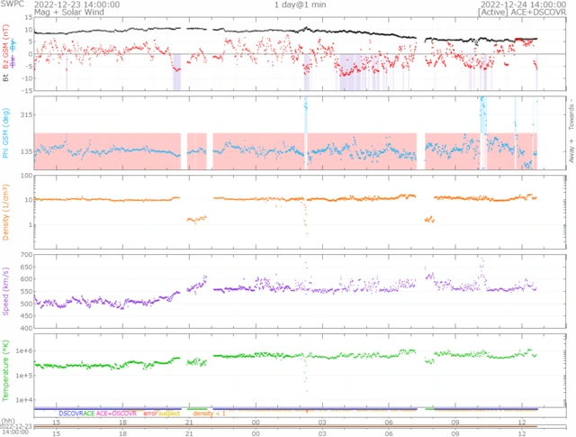Click the end date 2022-12-24 14:00:00

pyautogui.click(x=508, y=5)
